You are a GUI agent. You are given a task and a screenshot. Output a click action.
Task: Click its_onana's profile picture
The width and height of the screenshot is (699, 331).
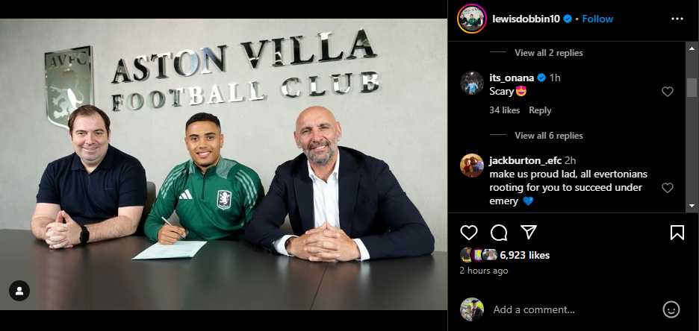click(x=472, y=83)
